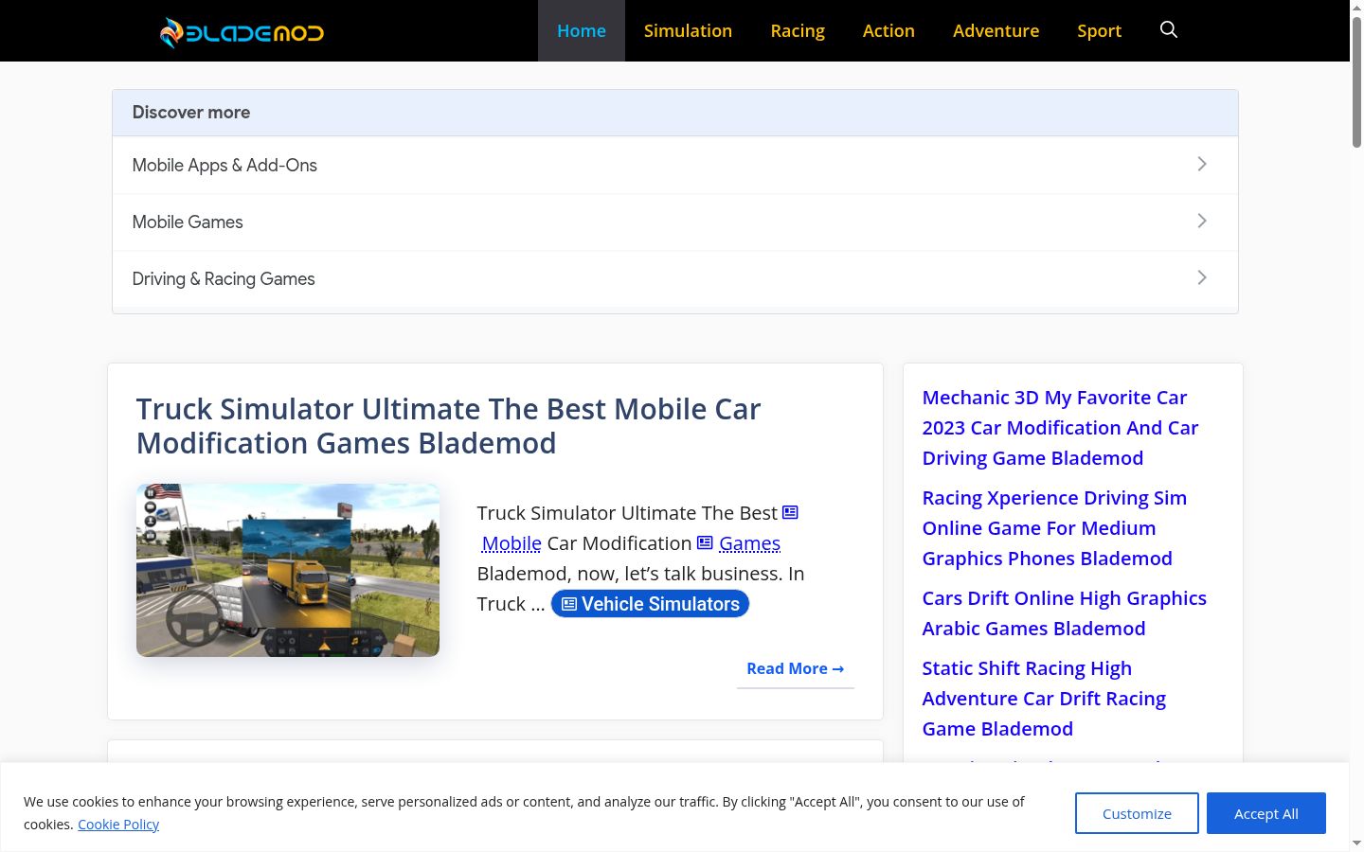Click the scrollbar up arrow
This screenshot has height=852, width=1364.
[x=1356, y=8]
